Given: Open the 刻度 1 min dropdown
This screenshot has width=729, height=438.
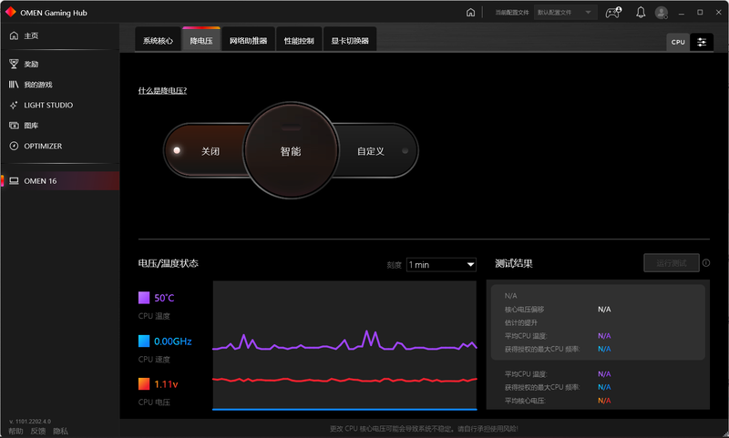Looking at the screenshot, I should tap(441, 264).
